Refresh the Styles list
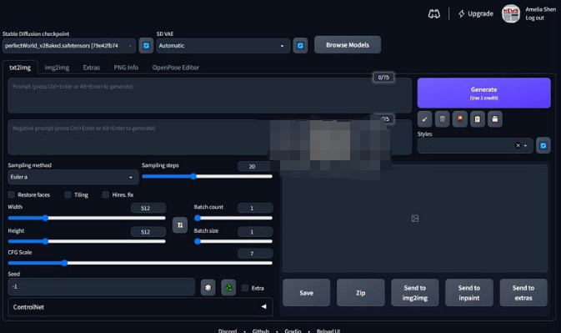Screen dimensions: 561x333 click(543, 145)
